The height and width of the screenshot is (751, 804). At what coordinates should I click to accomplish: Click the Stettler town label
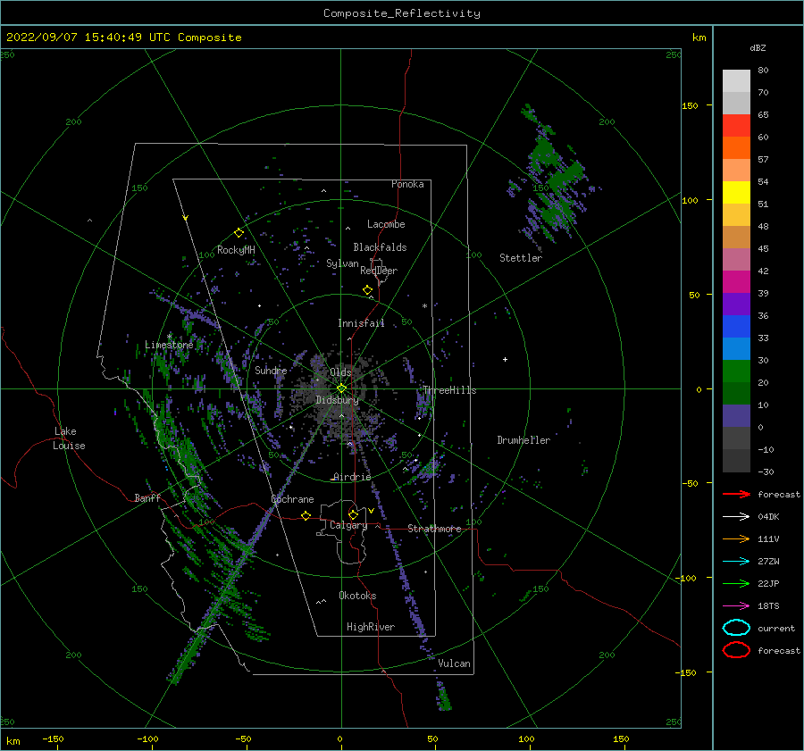click(x=521, y=258)
